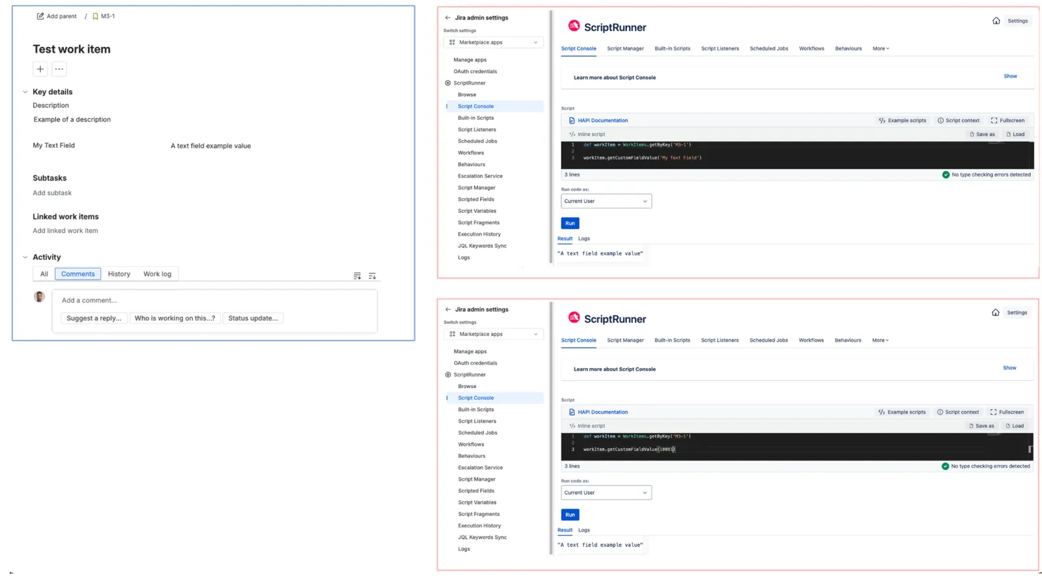Viewport: 1042px width, 581px height.
Task: Click Save as in the upper script editor
Action: coord(982,134)
